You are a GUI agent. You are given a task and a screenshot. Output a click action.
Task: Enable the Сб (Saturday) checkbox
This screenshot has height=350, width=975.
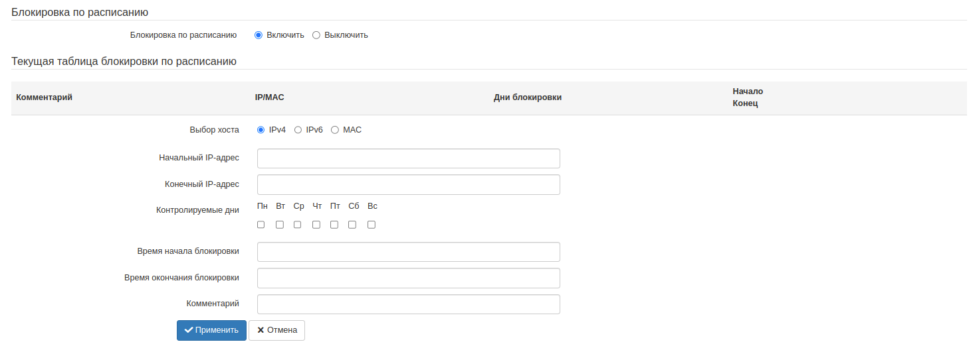[x=352, y=225]
